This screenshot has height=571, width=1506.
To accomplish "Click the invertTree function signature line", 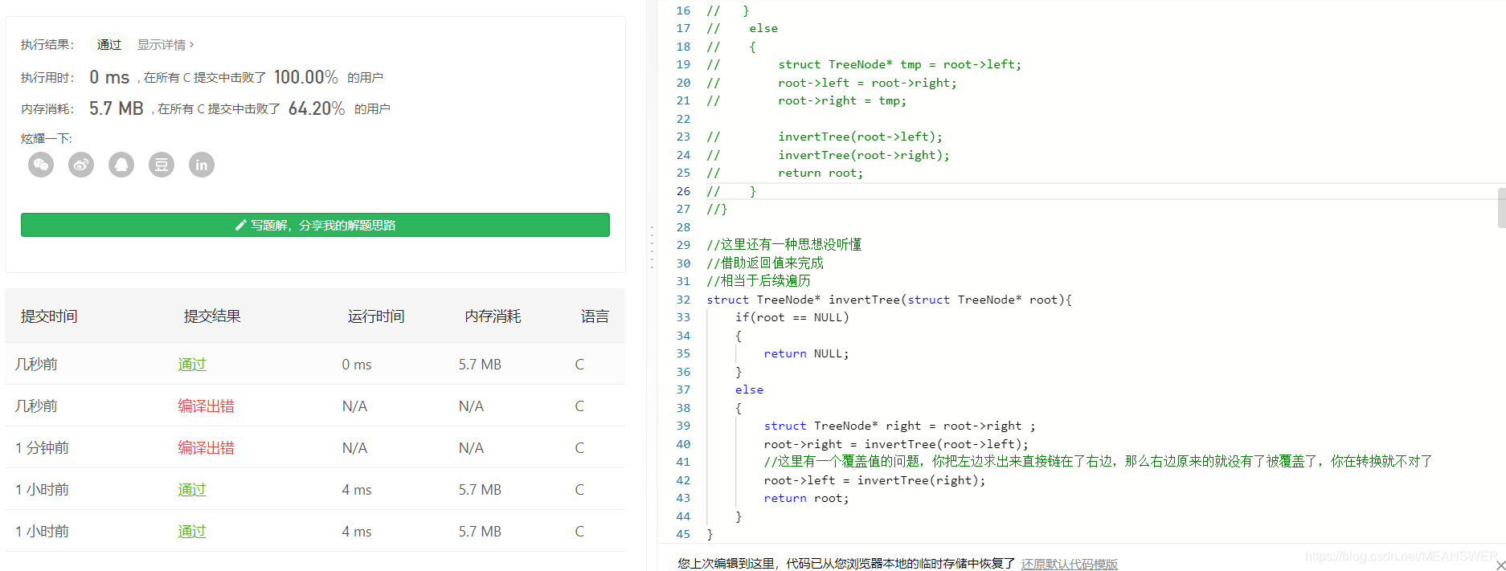I will [x=889, y=300].
